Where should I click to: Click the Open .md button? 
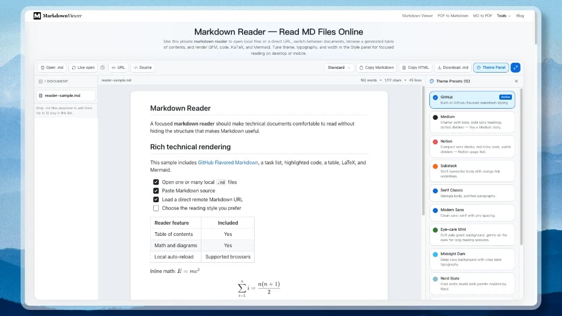[x=52, y=67]
